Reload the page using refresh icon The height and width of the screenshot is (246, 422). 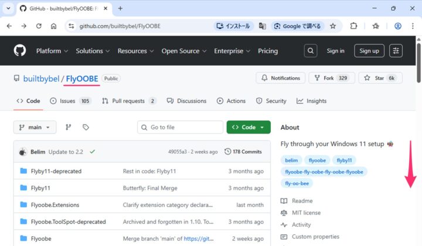39,26
